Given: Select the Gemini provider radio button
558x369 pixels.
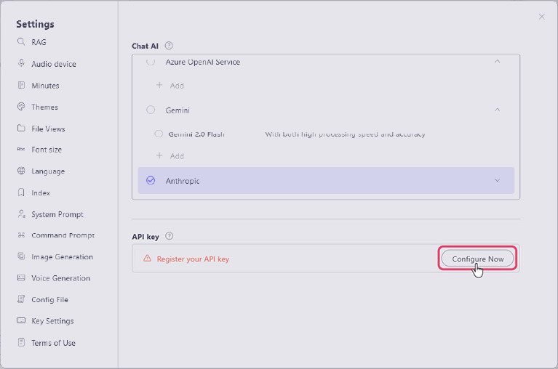Looking at the screenshot, I should coord(151,110).
